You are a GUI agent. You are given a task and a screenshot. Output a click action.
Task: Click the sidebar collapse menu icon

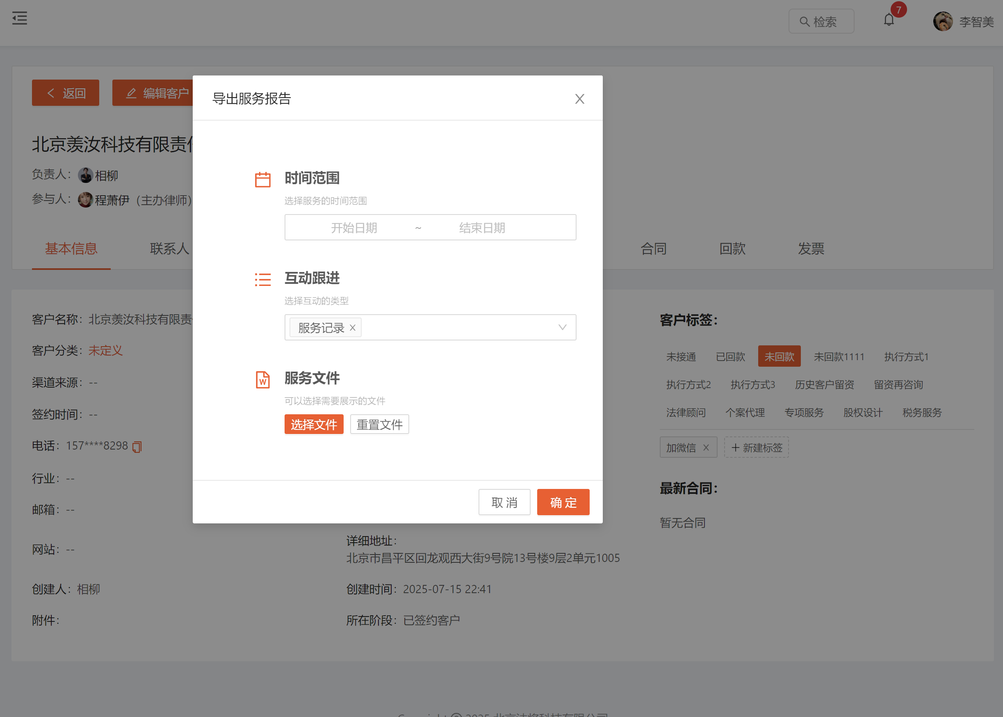tap(19, 18)
